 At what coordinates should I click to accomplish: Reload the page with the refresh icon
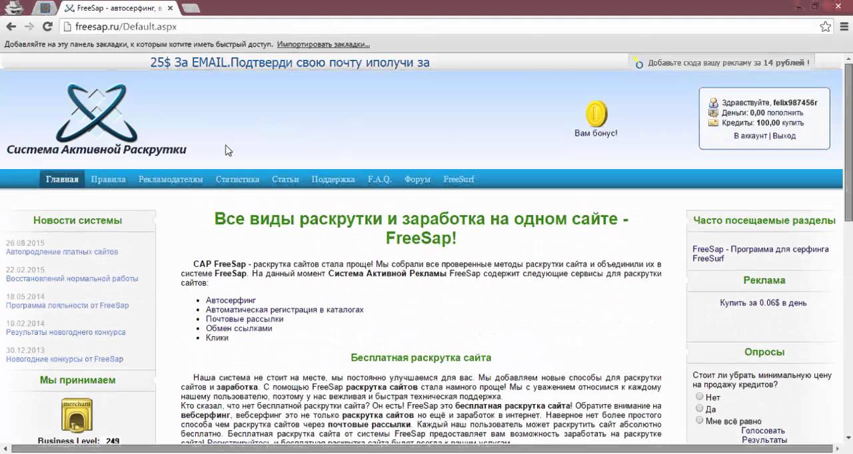(x=47, y=27)
